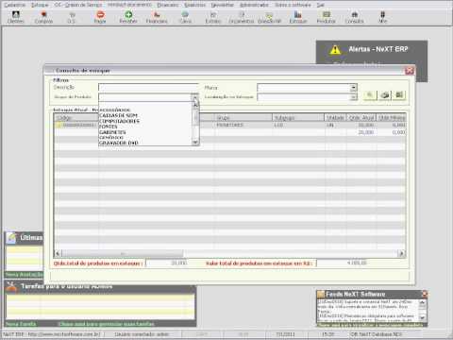Screen dimensions: 453x340
Task: Select GRAVADOR DVD in the group list
Action: 119,143
